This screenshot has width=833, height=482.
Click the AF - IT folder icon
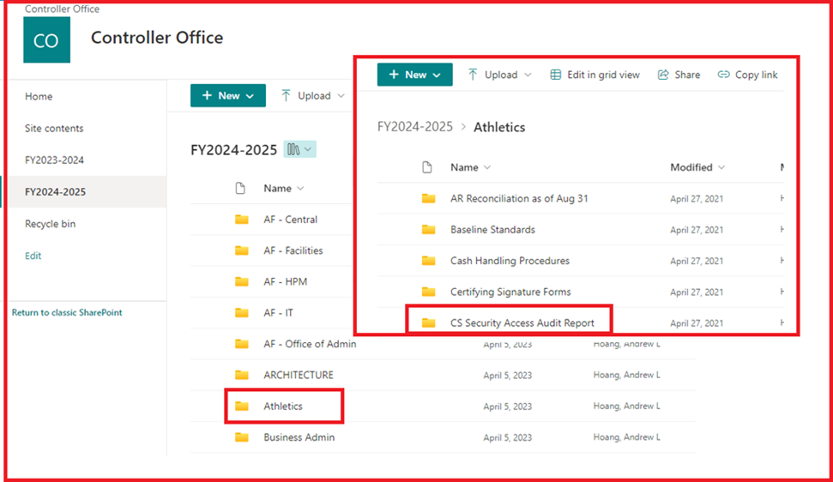pos(242,313)
